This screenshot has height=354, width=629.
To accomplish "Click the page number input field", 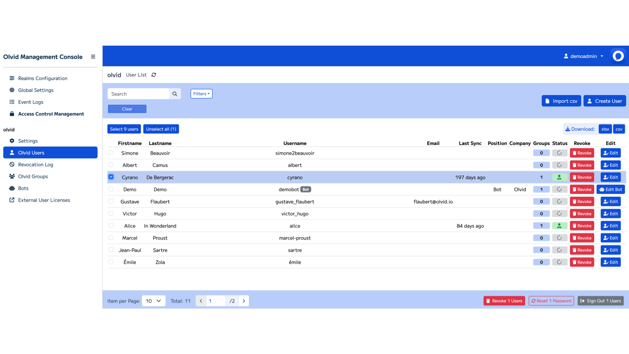I will click(216, 301).
